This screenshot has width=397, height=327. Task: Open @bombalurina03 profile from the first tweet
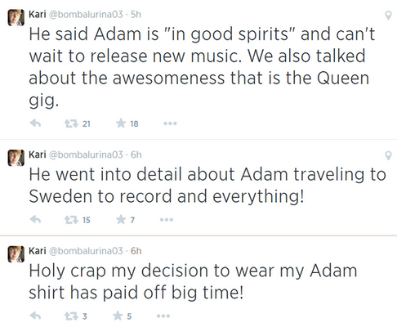(86, 14)
